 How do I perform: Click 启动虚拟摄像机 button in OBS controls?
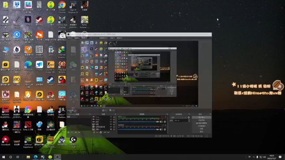pyautogui.click(x=201, y=123)
